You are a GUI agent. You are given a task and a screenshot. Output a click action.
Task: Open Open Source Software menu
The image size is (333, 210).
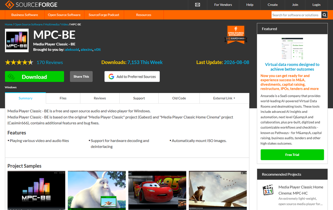pyautogui.click(x=64, y=15)
